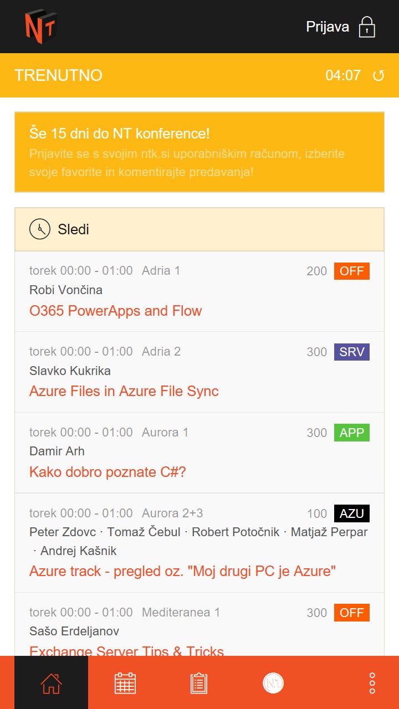Open session O365 PowerApps and Flow

(115, 311)
